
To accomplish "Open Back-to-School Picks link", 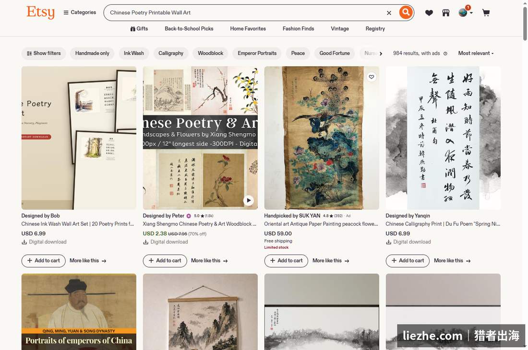I will click(189, 29).
